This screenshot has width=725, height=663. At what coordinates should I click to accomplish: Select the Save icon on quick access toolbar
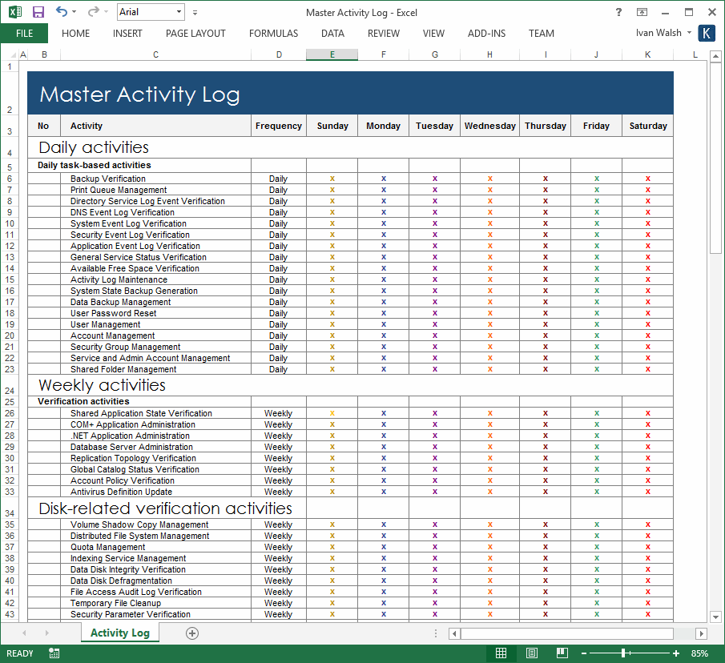[x=38, y=12]
